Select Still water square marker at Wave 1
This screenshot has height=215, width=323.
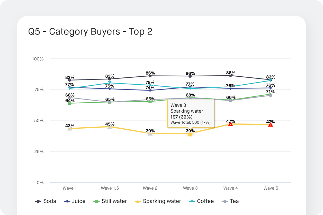70,103
